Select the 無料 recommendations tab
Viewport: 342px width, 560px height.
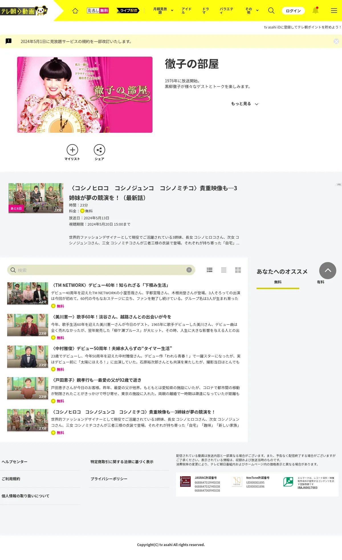[x=278, y=282]
